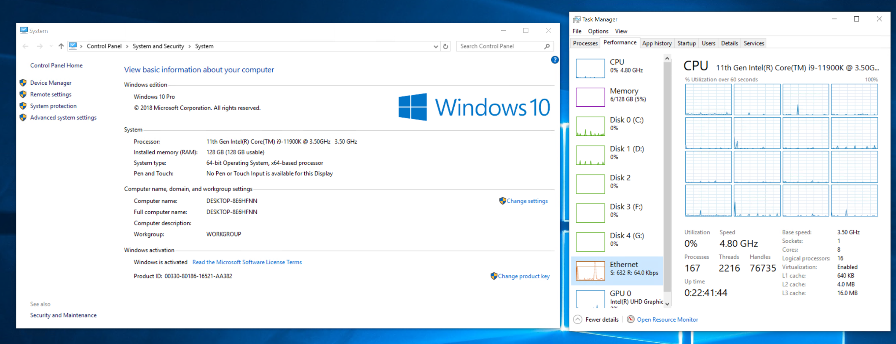Open Advanced system settings link
Screen dimensions: 896x344
[63, 118]
